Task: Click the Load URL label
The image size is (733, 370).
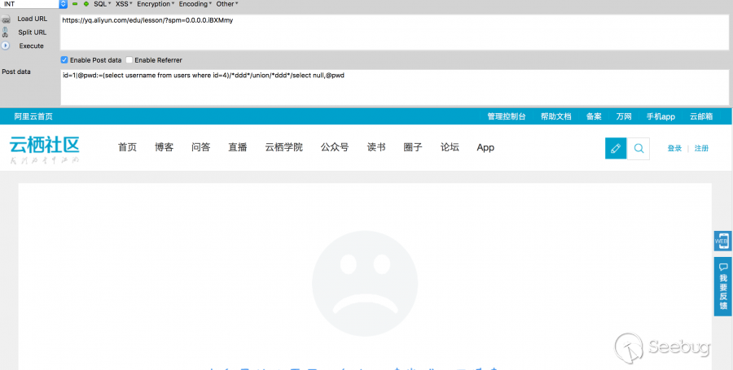Action: [33, 19]
